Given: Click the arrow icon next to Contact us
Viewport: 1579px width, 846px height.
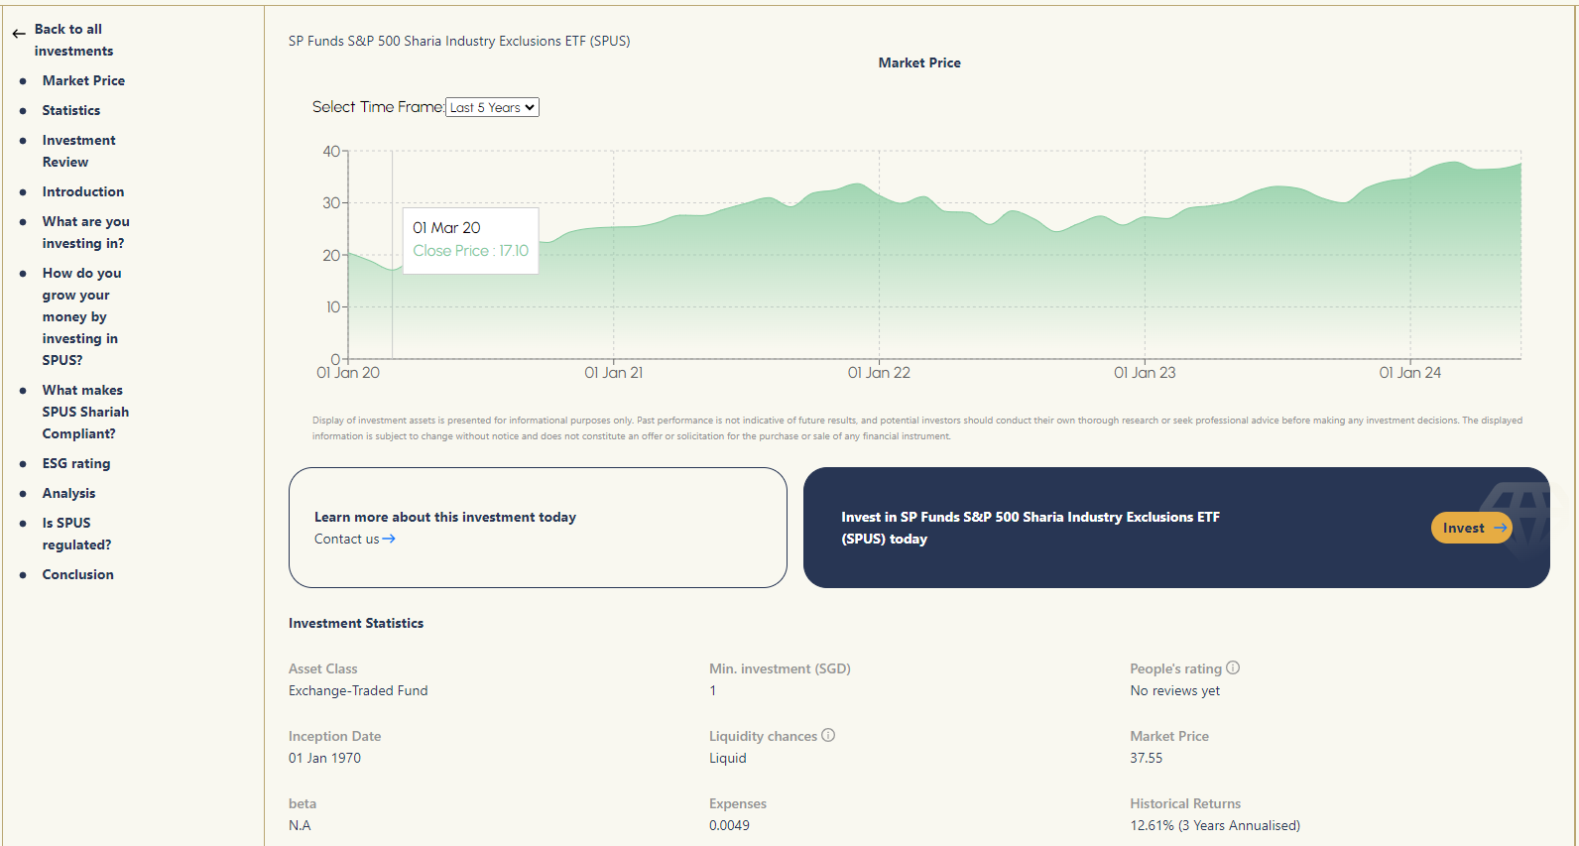Looking at the screenshot, I should (x=389, y=539).
